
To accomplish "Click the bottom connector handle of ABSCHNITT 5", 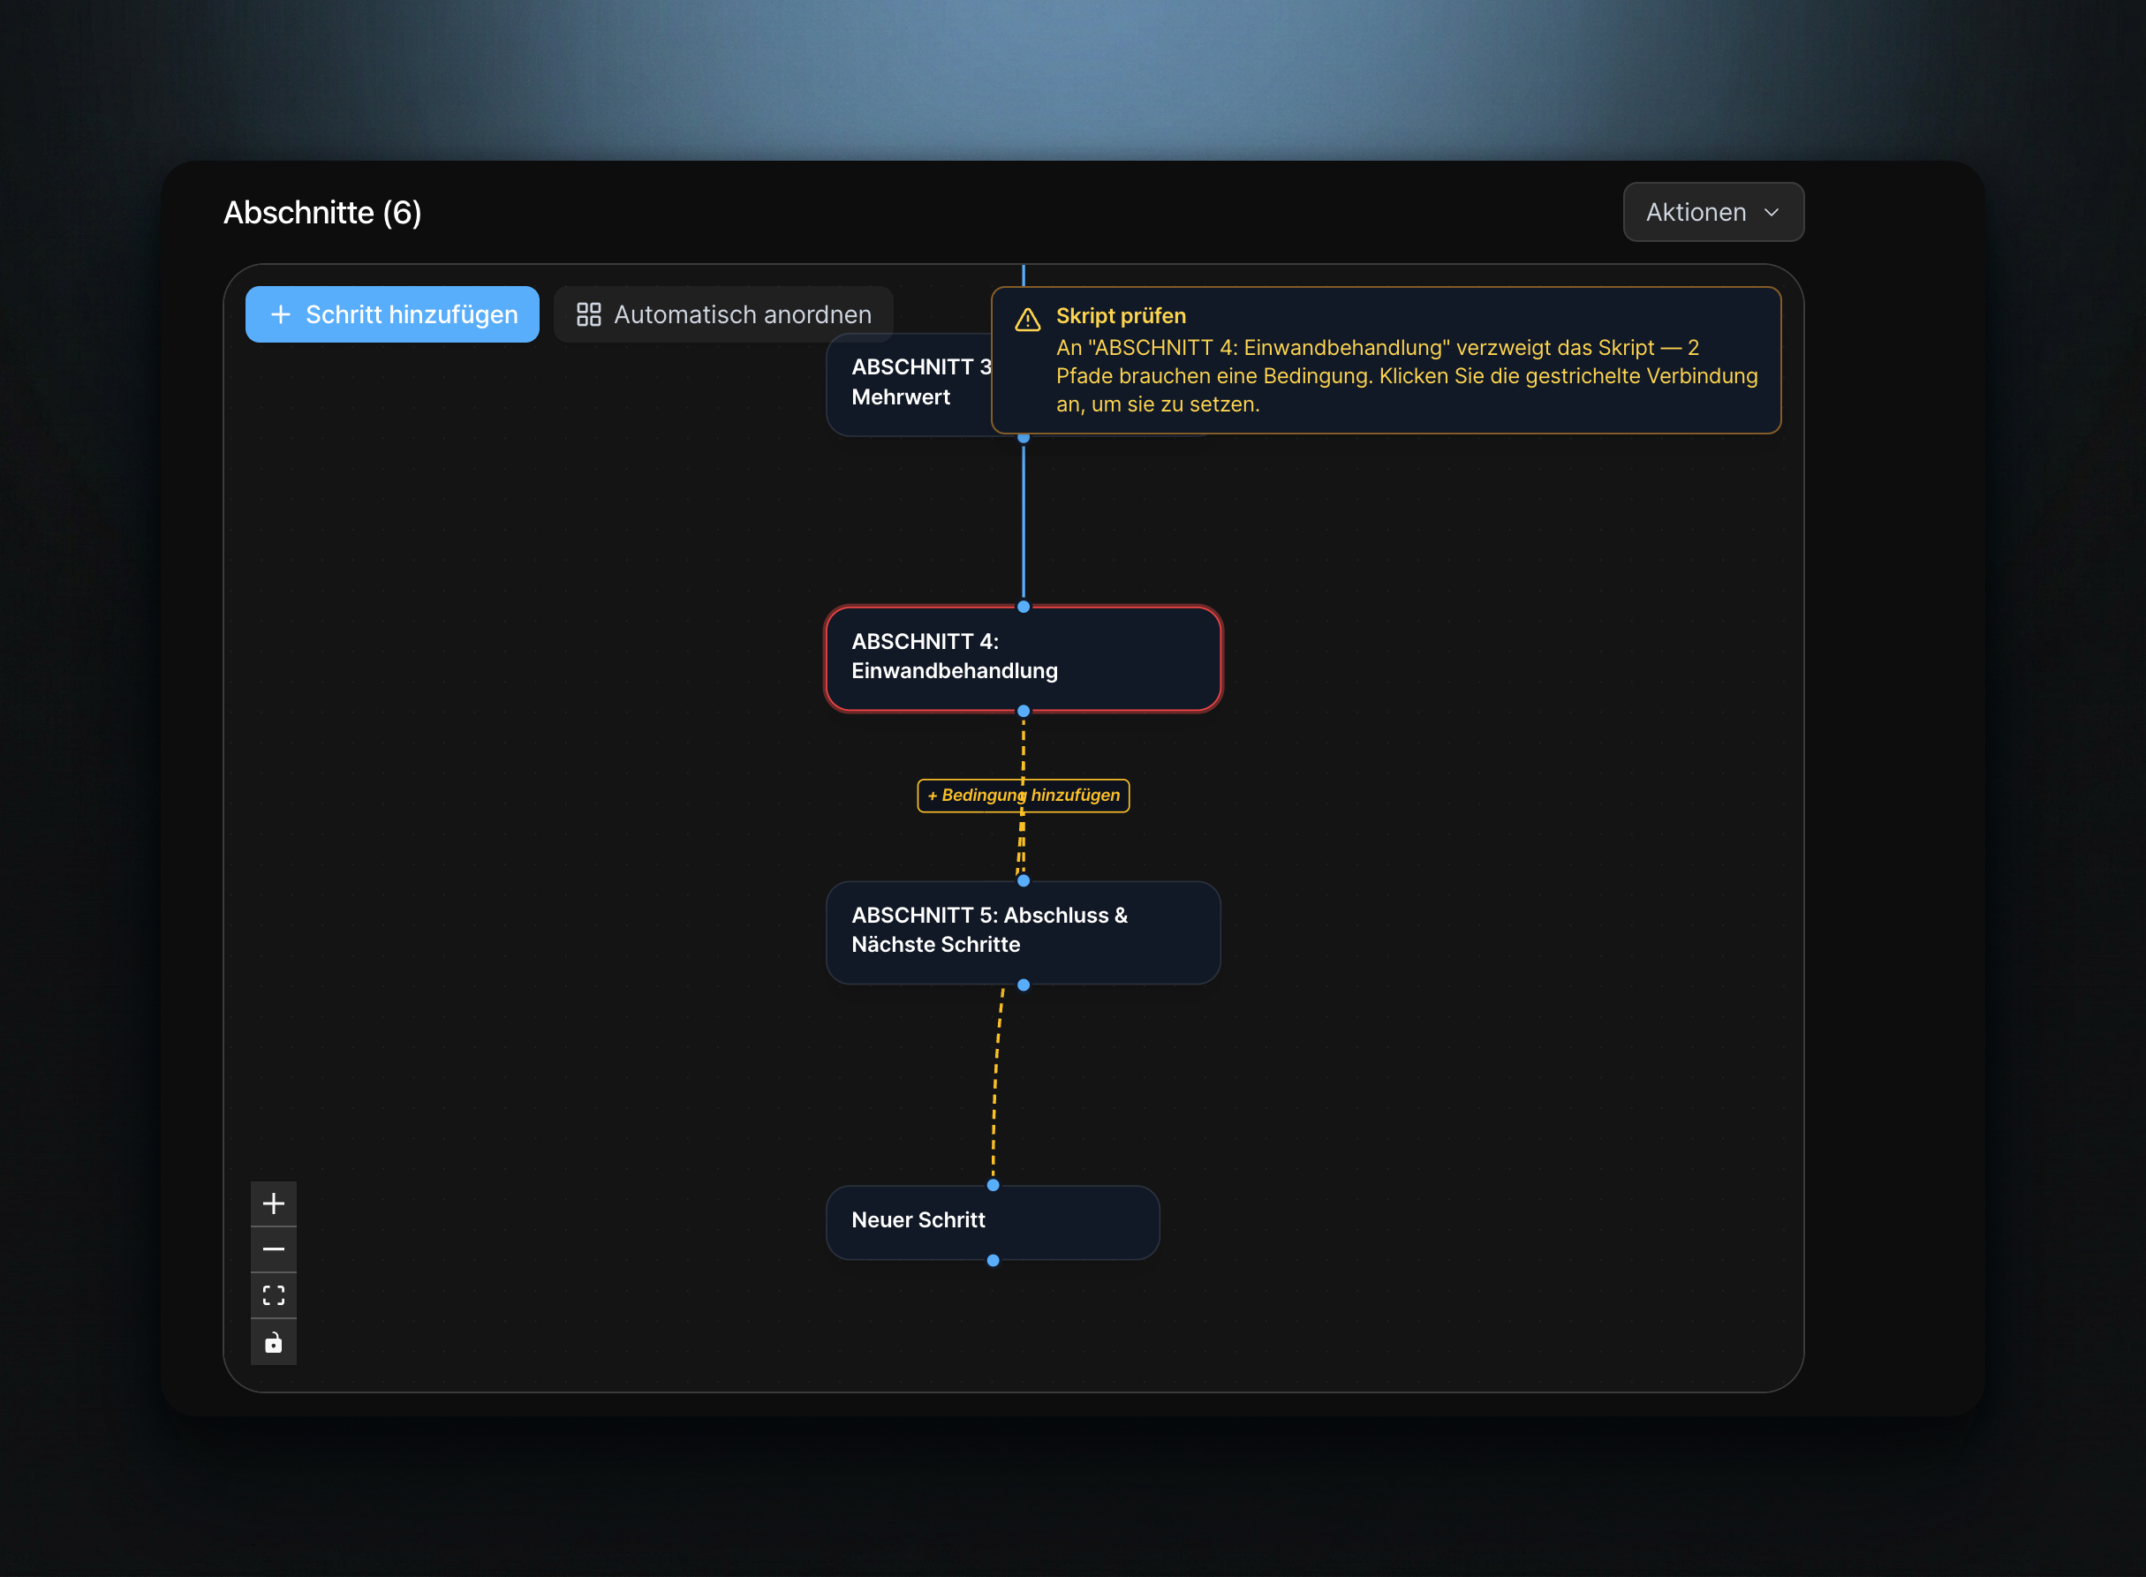I will (1024, 985).
